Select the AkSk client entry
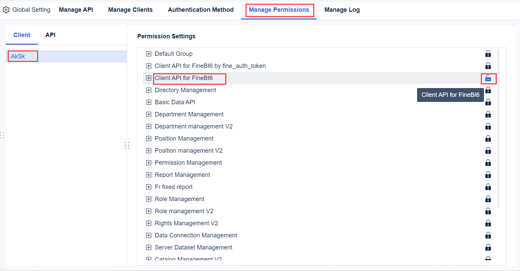The image size is (520, 271). pyautogui.click(x=18, y=56)
